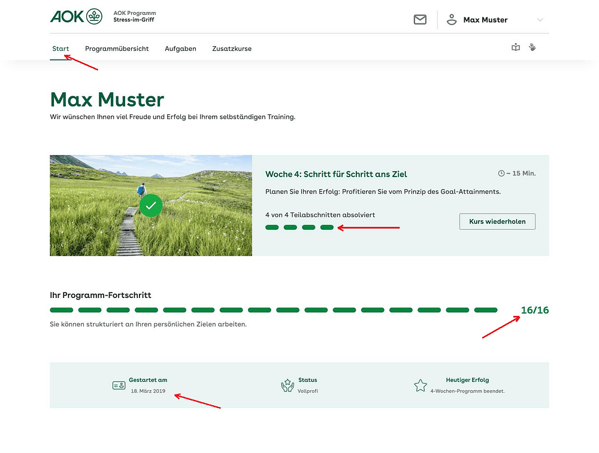
Task: Open the easy-language book reader icon
Action: [516, 47]
